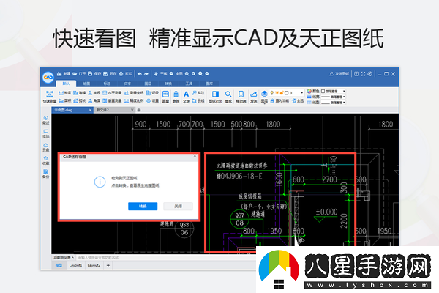Select the Continuous (连续) measure tool

tap(80, 93)
